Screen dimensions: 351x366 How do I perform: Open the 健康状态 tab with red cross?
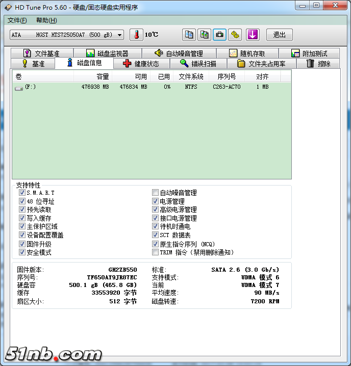(x=141, y=64)
